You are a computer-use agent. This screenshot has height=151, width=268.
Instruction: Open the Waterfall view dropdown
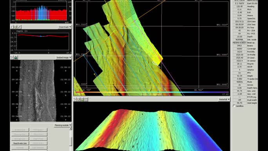point(224,99)
